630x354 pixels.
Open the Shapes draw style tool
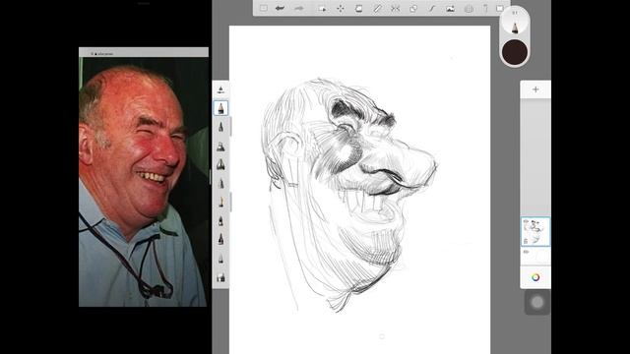pos(413,8)
